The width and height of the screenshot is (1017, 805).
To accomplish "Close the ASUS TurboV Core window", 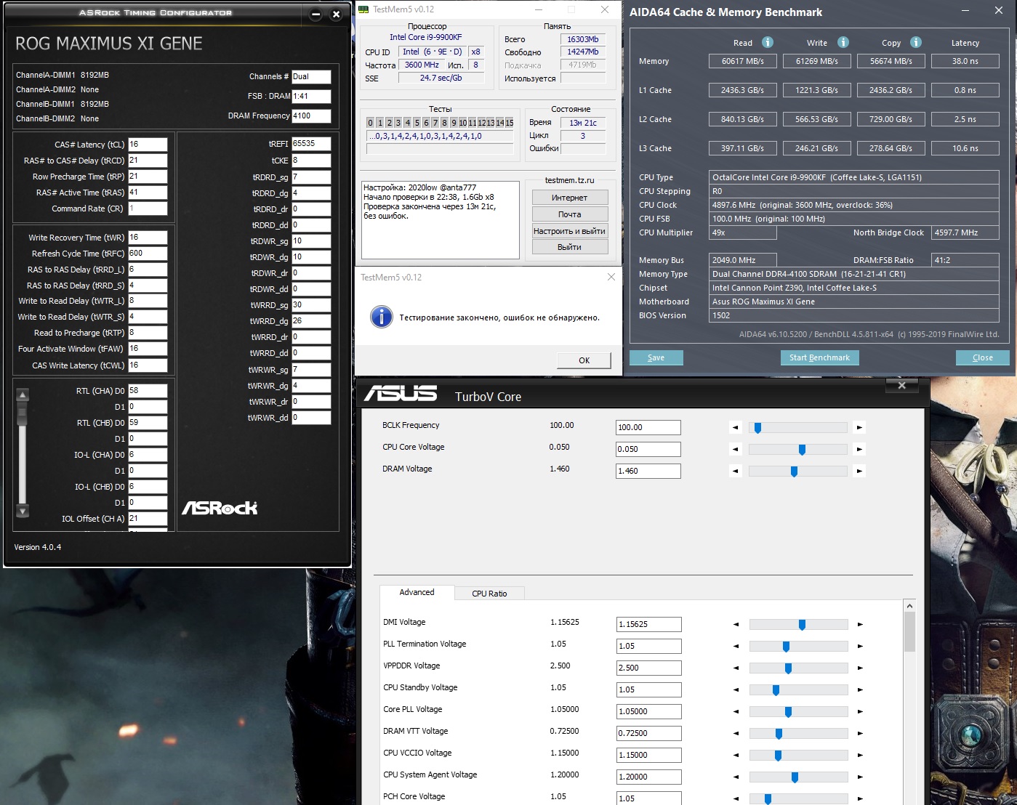I will click(x=901, y=385).
